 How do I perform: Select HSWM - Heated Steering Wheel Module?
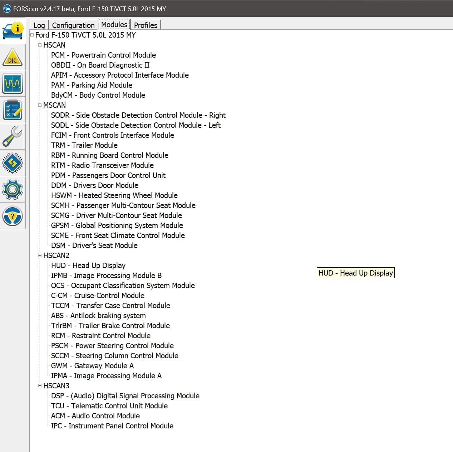coord(114,195)
